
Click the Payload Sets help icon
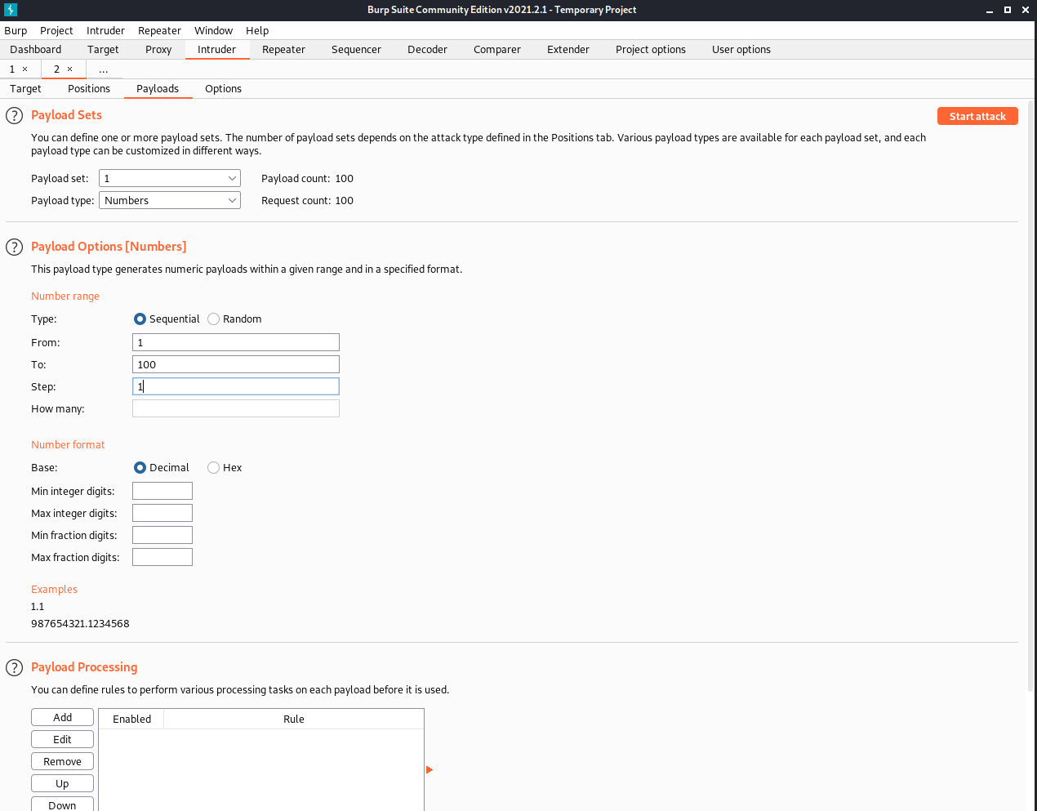click(14, 116)
